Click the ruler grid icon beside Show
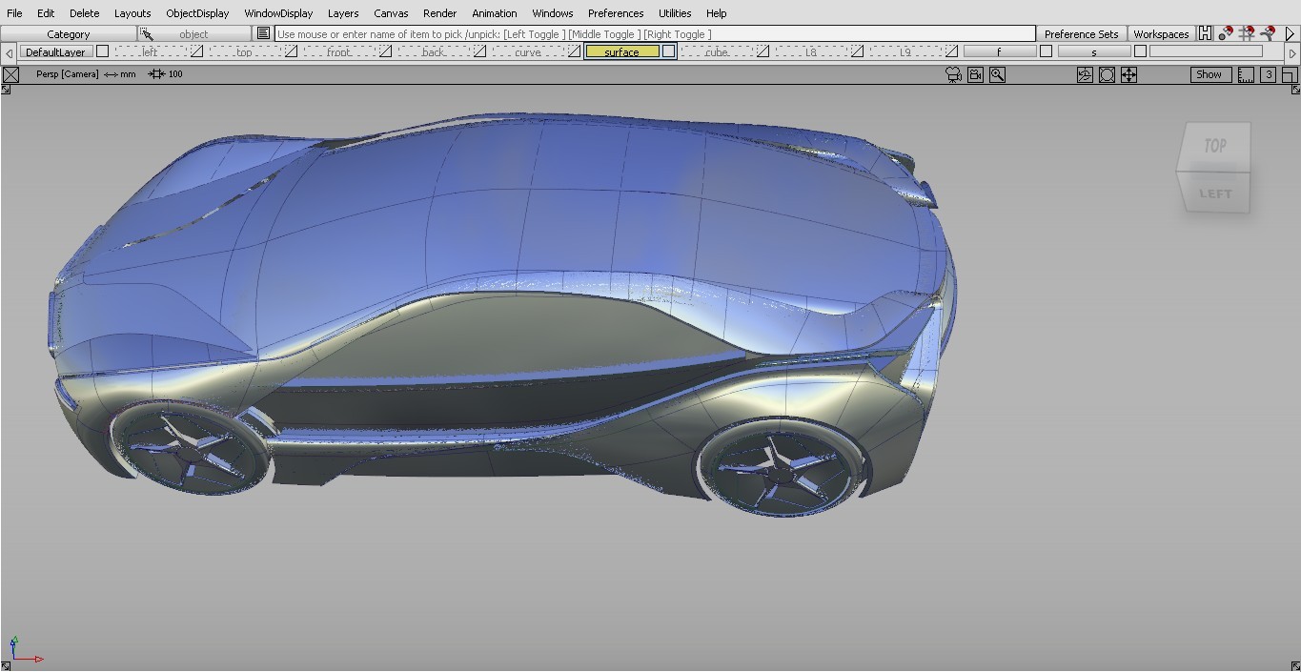The height and width of the screenshot is (672, 1301). click(x=1246, y=74)
